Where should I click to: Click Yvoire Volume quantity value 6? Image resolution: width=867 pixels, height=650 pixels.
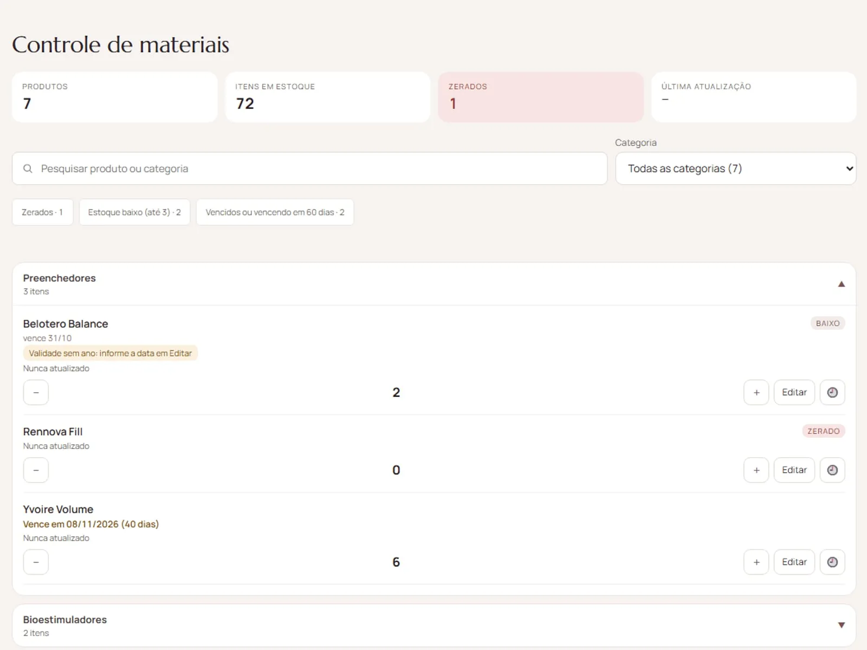396,562
